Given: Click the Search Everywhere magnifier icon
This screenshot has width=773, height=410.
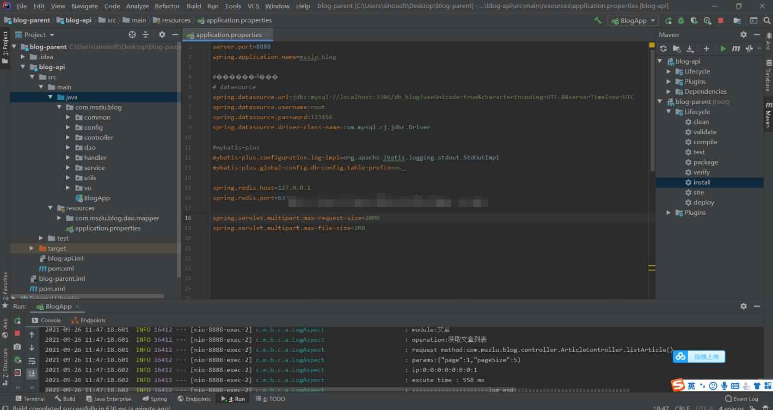Looking at the screenshot, I should click(767, 20).
